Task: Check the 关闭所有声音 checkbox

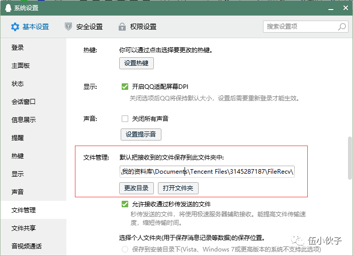Action: 125,118
